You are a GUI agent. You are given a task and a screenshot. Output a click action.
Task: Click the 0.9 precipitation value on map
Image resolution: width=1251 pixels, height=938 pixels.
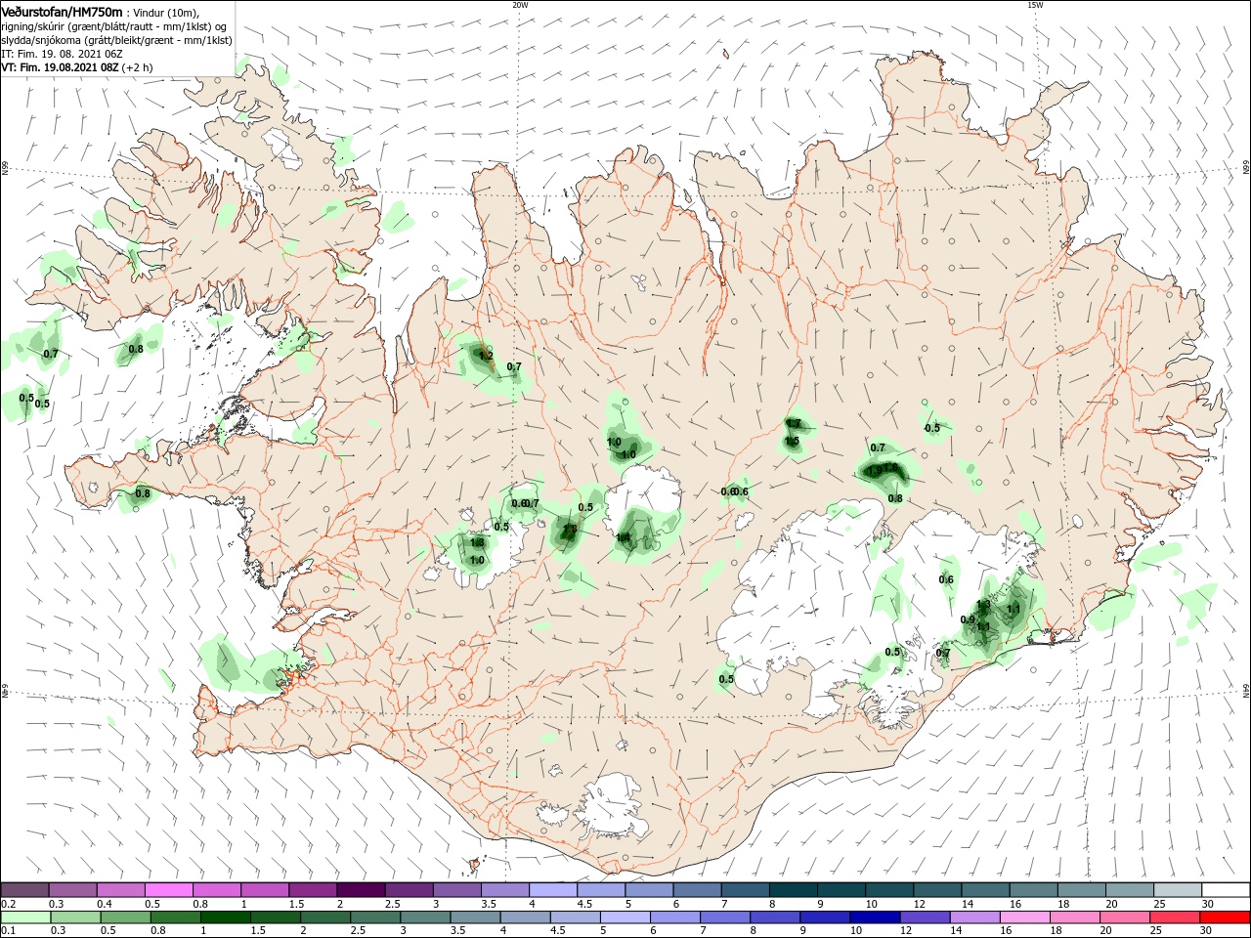tap(968, 619)
